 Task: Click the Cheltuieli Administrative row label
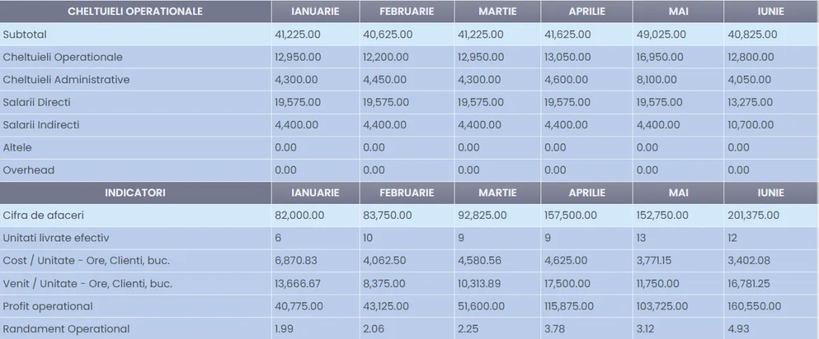pyautogui.click(x=66, y=80)
